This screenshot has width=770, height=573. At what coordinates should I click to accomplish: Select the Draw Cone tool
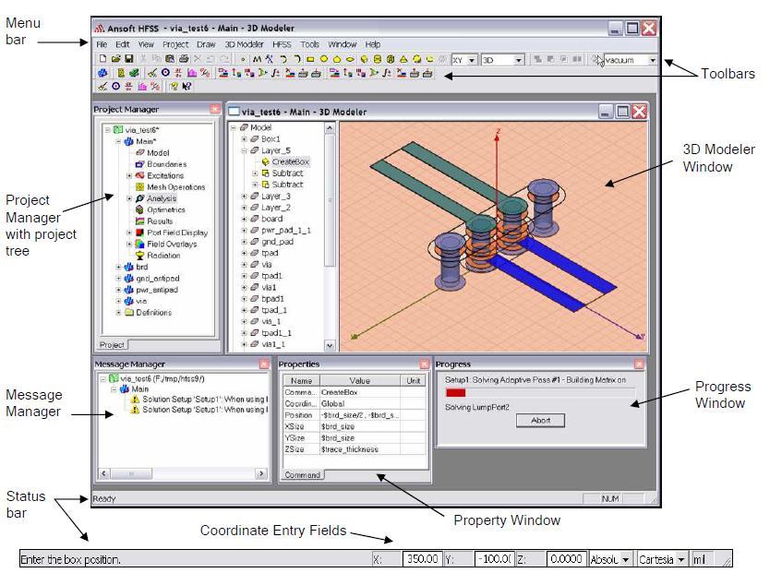(403, 59)
